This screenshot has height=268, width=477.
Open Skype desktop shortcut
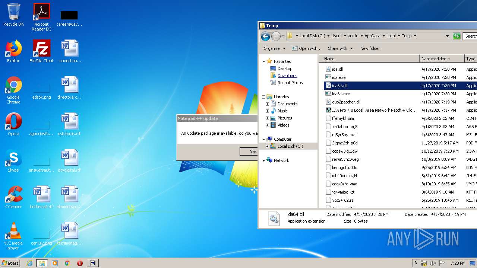pos(13,161)
